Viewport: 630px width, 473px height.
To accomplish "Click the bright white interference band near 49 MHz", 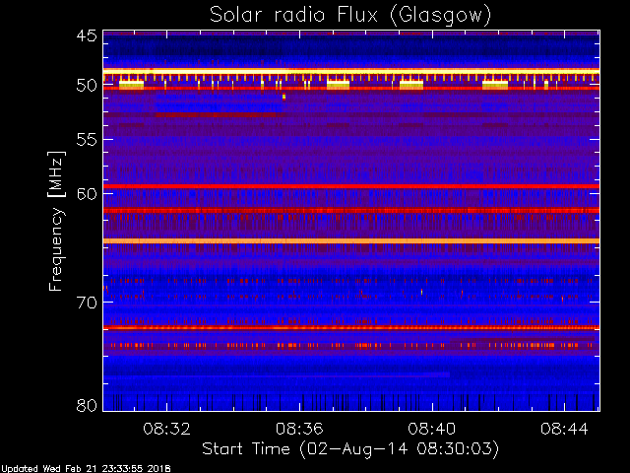I will click(351, 71).
